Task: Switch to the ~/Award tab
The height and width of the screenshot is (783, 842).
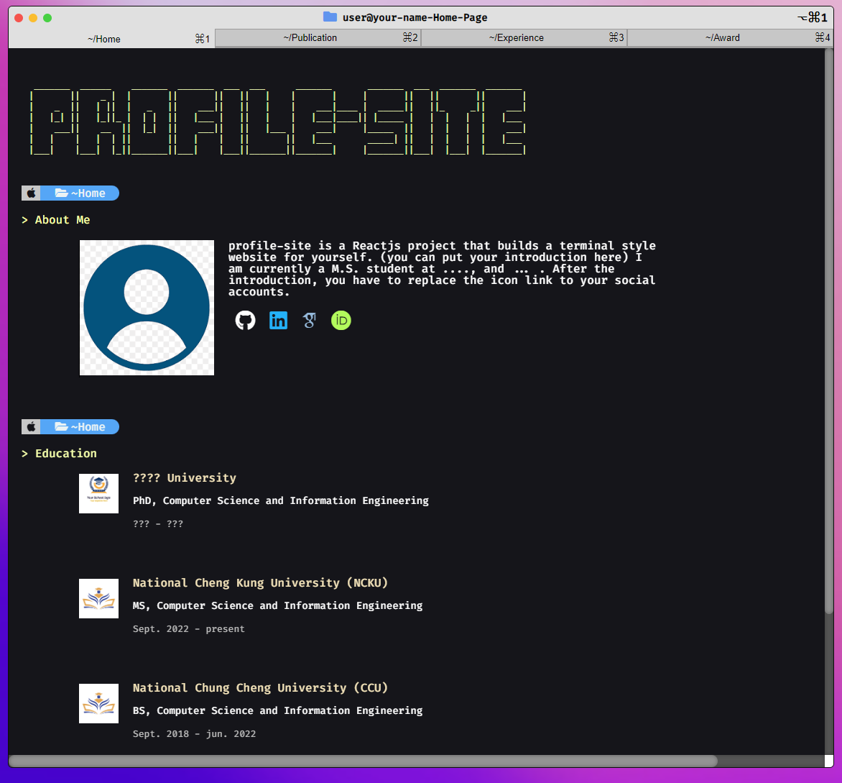Action: pos(730,37)
